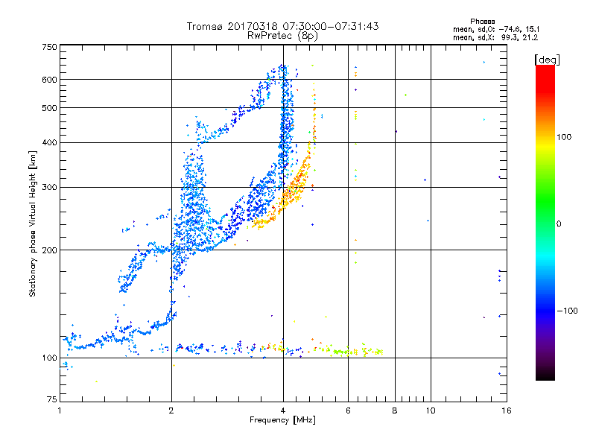Screen dimensions: 596x447
Task: Click the y-axis tick label '100'
Action: [x=49, y=358]
